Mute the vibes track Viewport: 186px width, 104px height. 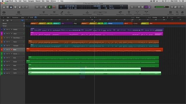7,34
